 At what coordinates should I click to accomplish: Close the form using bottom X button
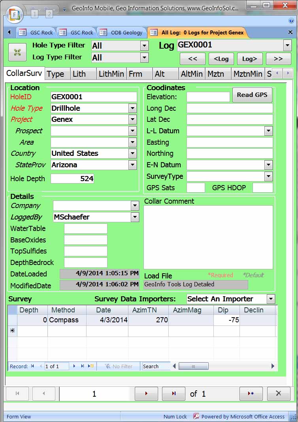pos(278,394)
